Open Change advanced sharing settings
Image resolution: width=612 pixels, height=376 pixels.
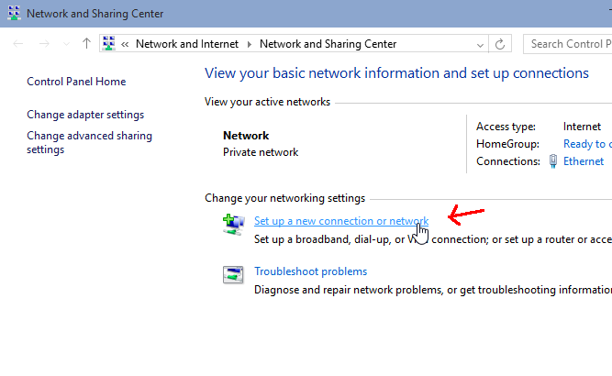point(89,142)
